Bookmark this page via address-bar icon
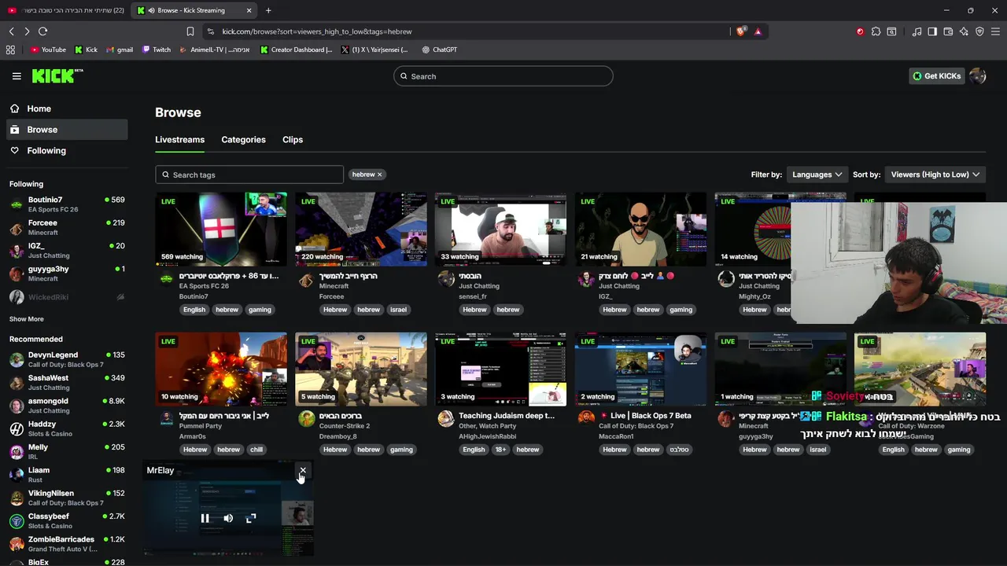This screenshot has height=566, width=1007. [190, 31]
